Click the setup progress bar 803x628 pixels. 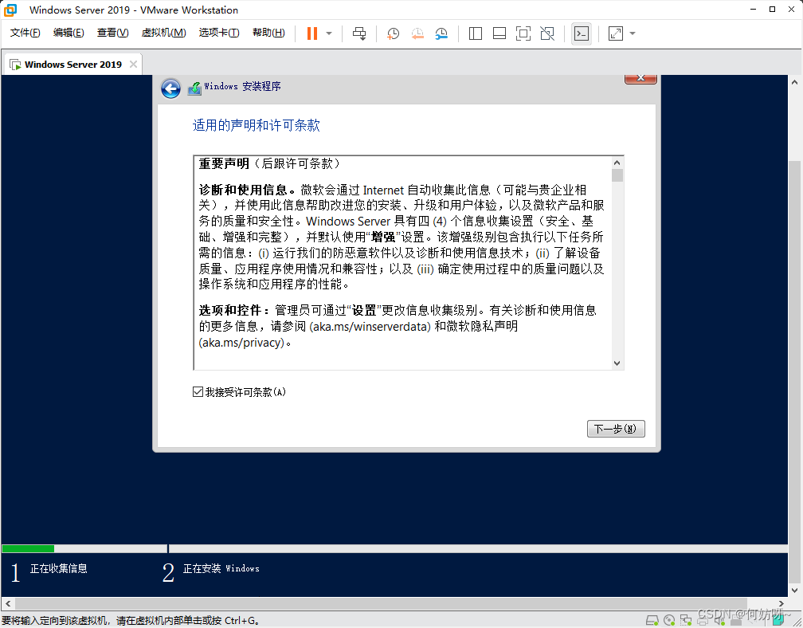[394, 548]
